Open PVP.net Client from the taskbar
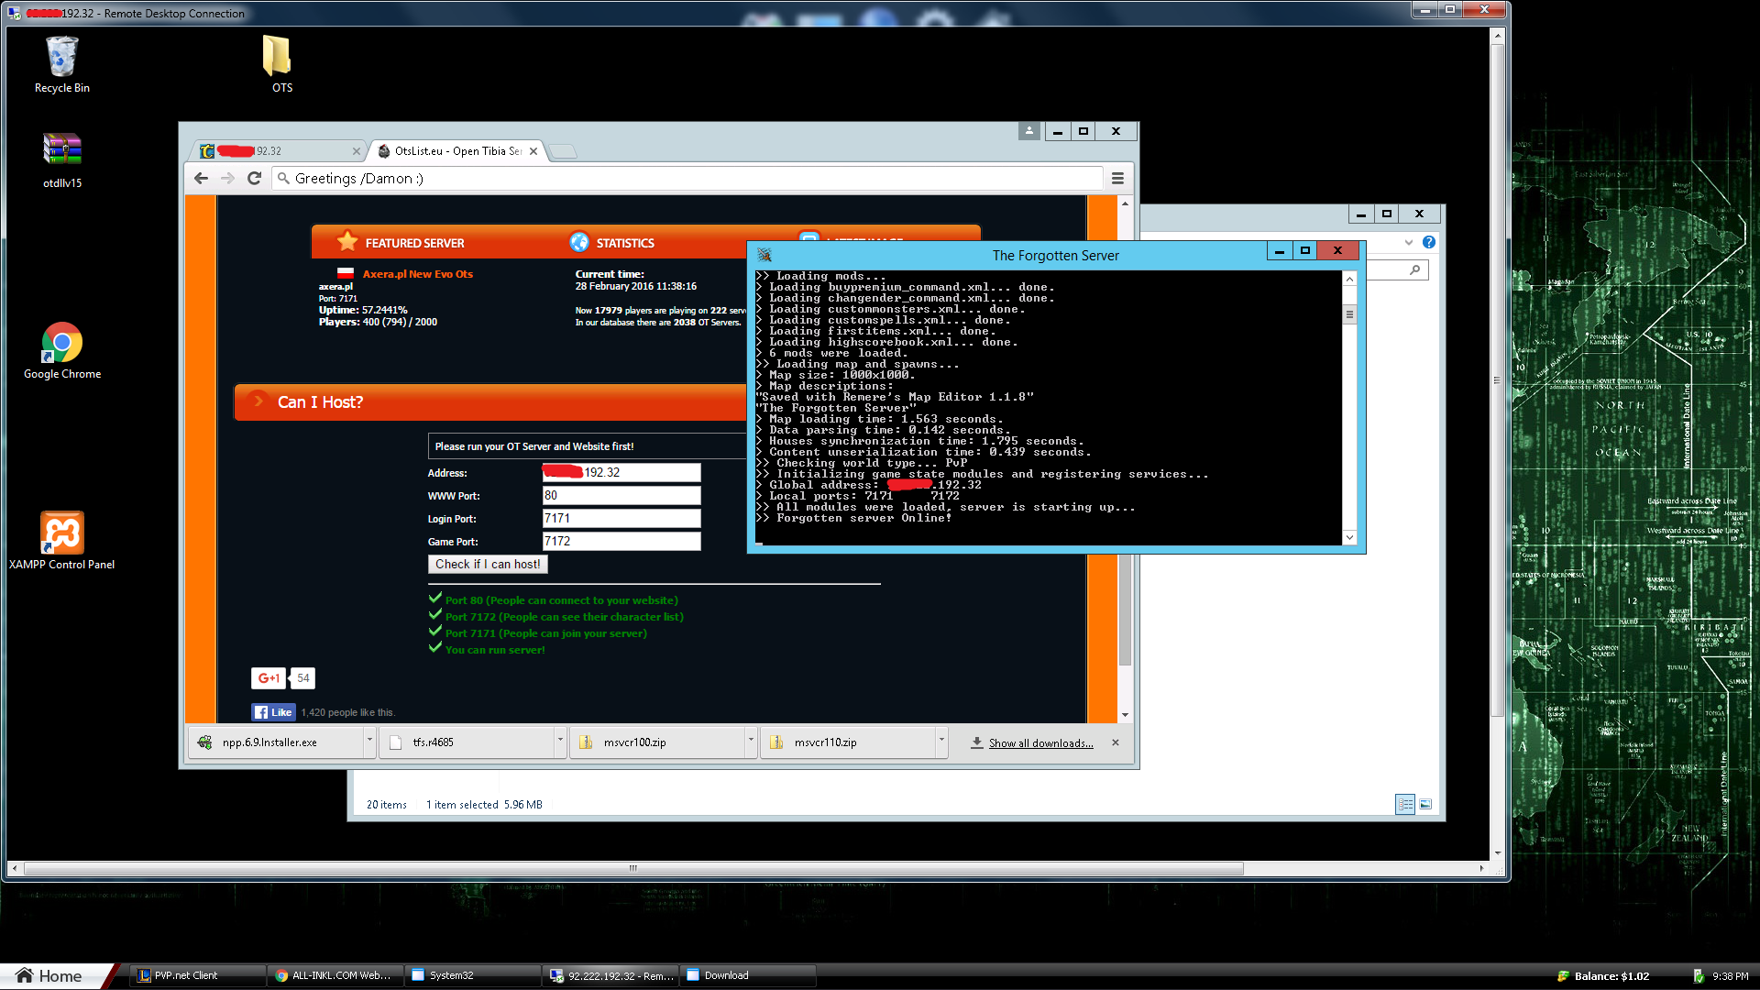Viewport: 1760px width, 990px height. point(197,976)
